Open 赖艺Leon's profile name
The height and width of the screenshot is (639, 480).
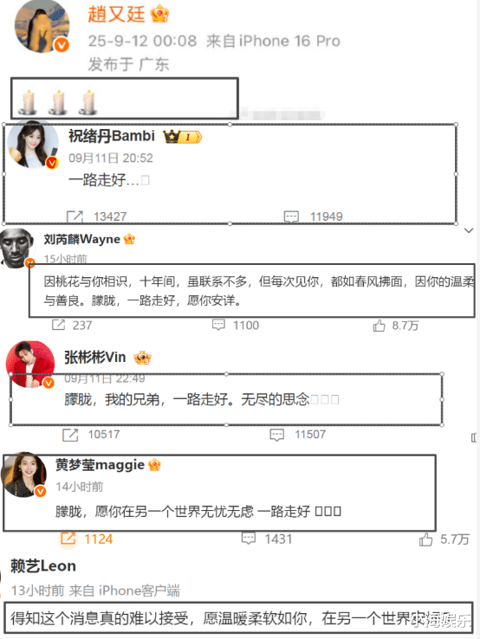[x=43, y=566]
